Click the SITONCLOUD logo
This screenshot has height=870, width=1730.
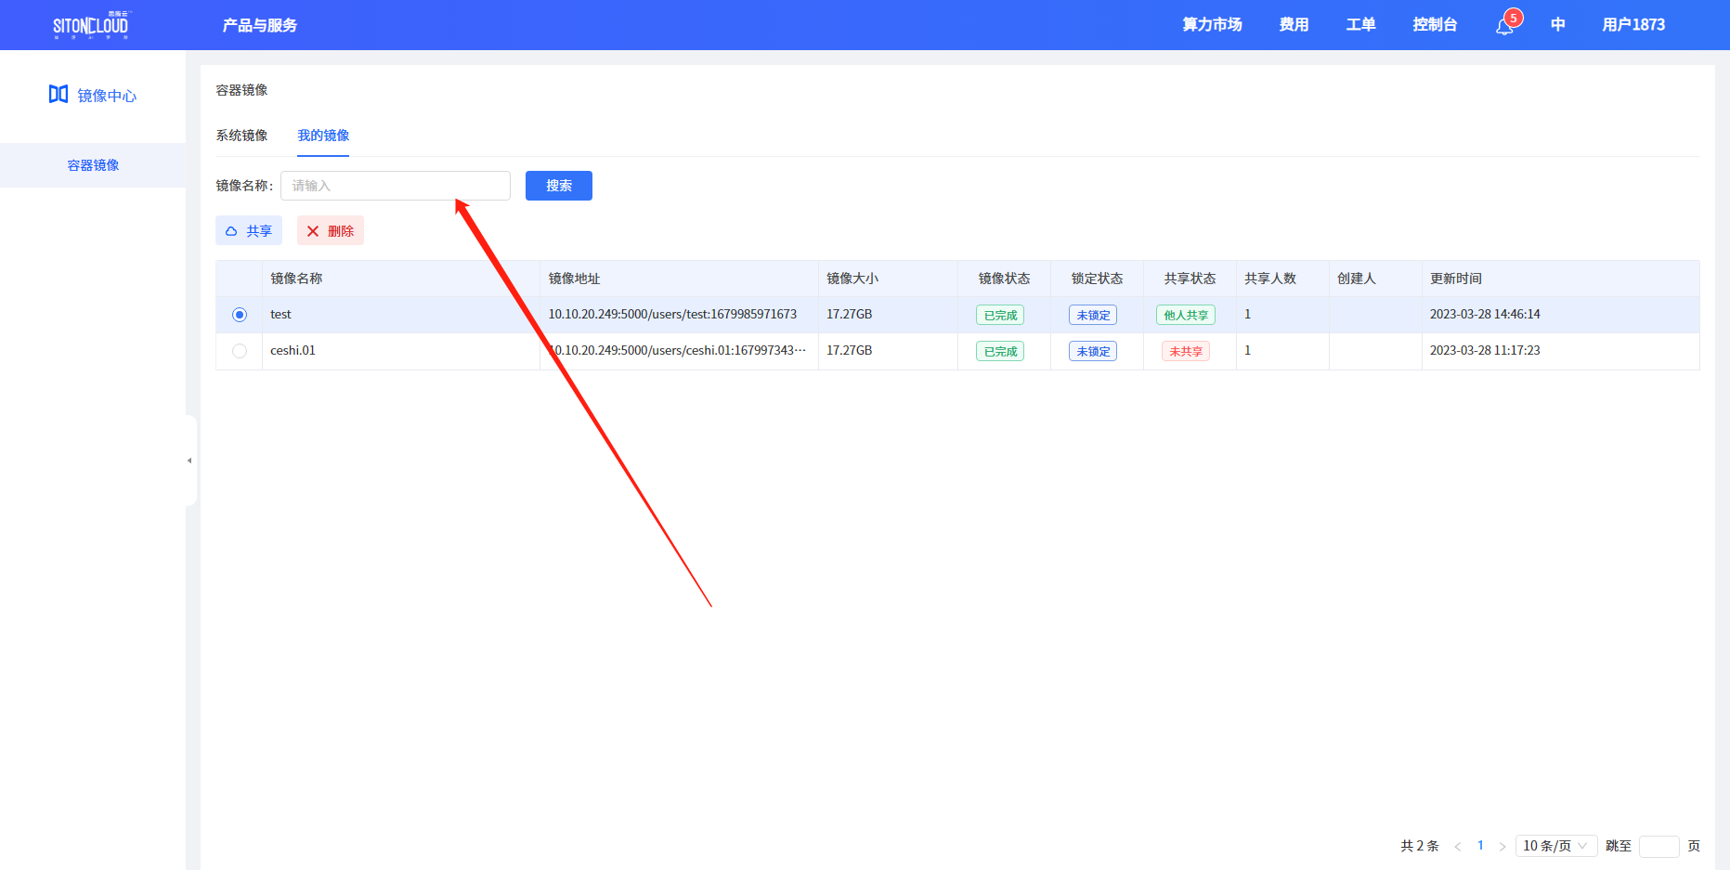90,25
